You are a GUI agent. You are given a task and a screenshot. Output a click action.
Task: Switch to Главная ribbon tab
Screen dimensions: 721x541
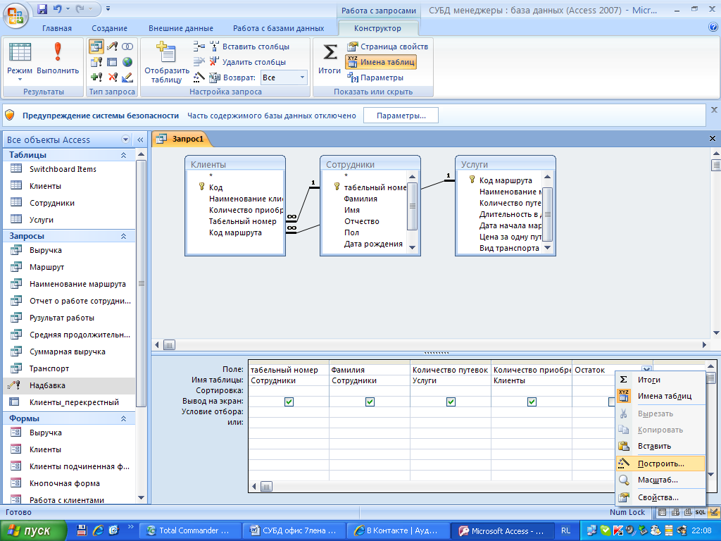57,28
